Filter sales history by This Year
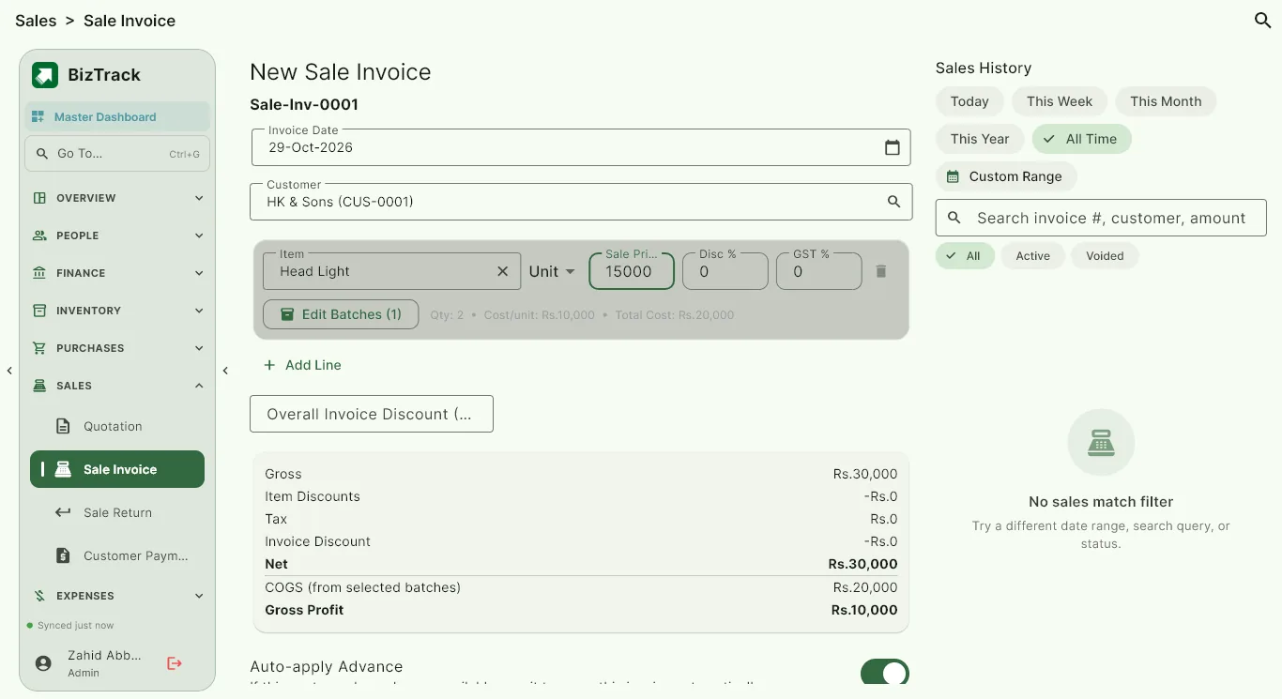 coord(980,139)
